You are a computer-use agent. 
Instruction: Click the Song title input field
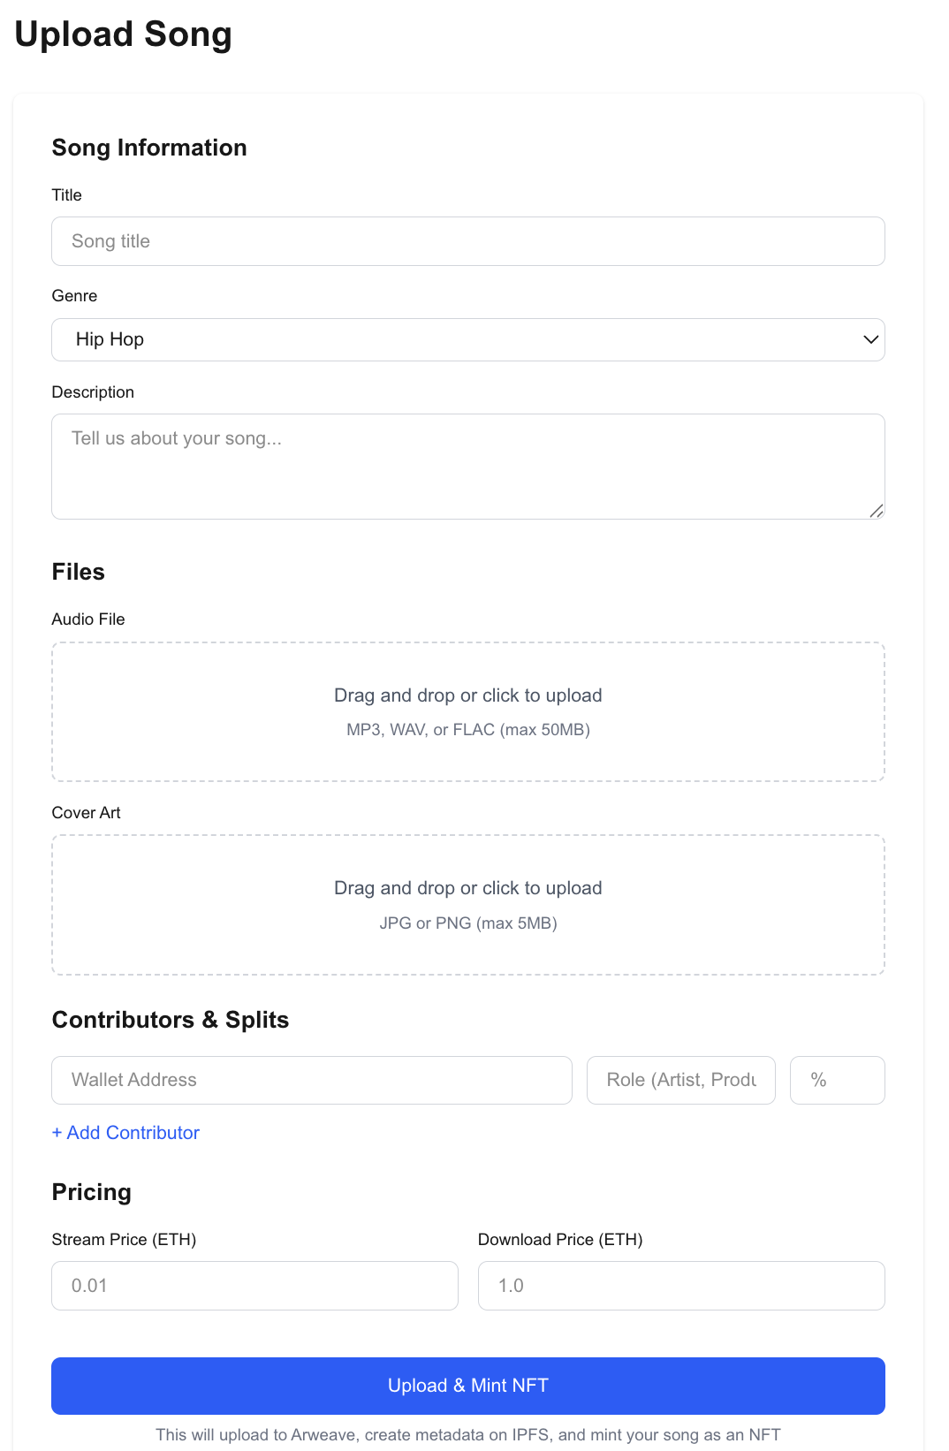pyautogui.click(x=467, y=240)
